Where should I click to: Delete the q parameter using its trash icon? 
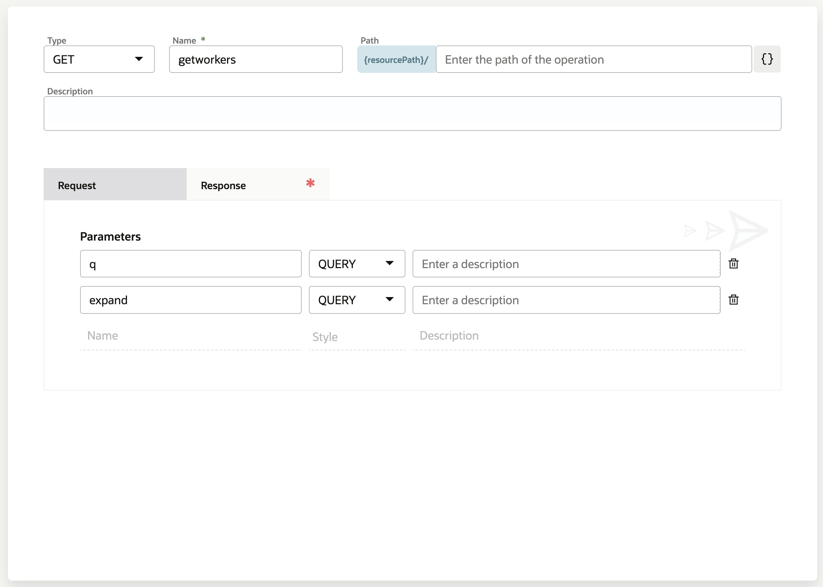click(734, 263)
